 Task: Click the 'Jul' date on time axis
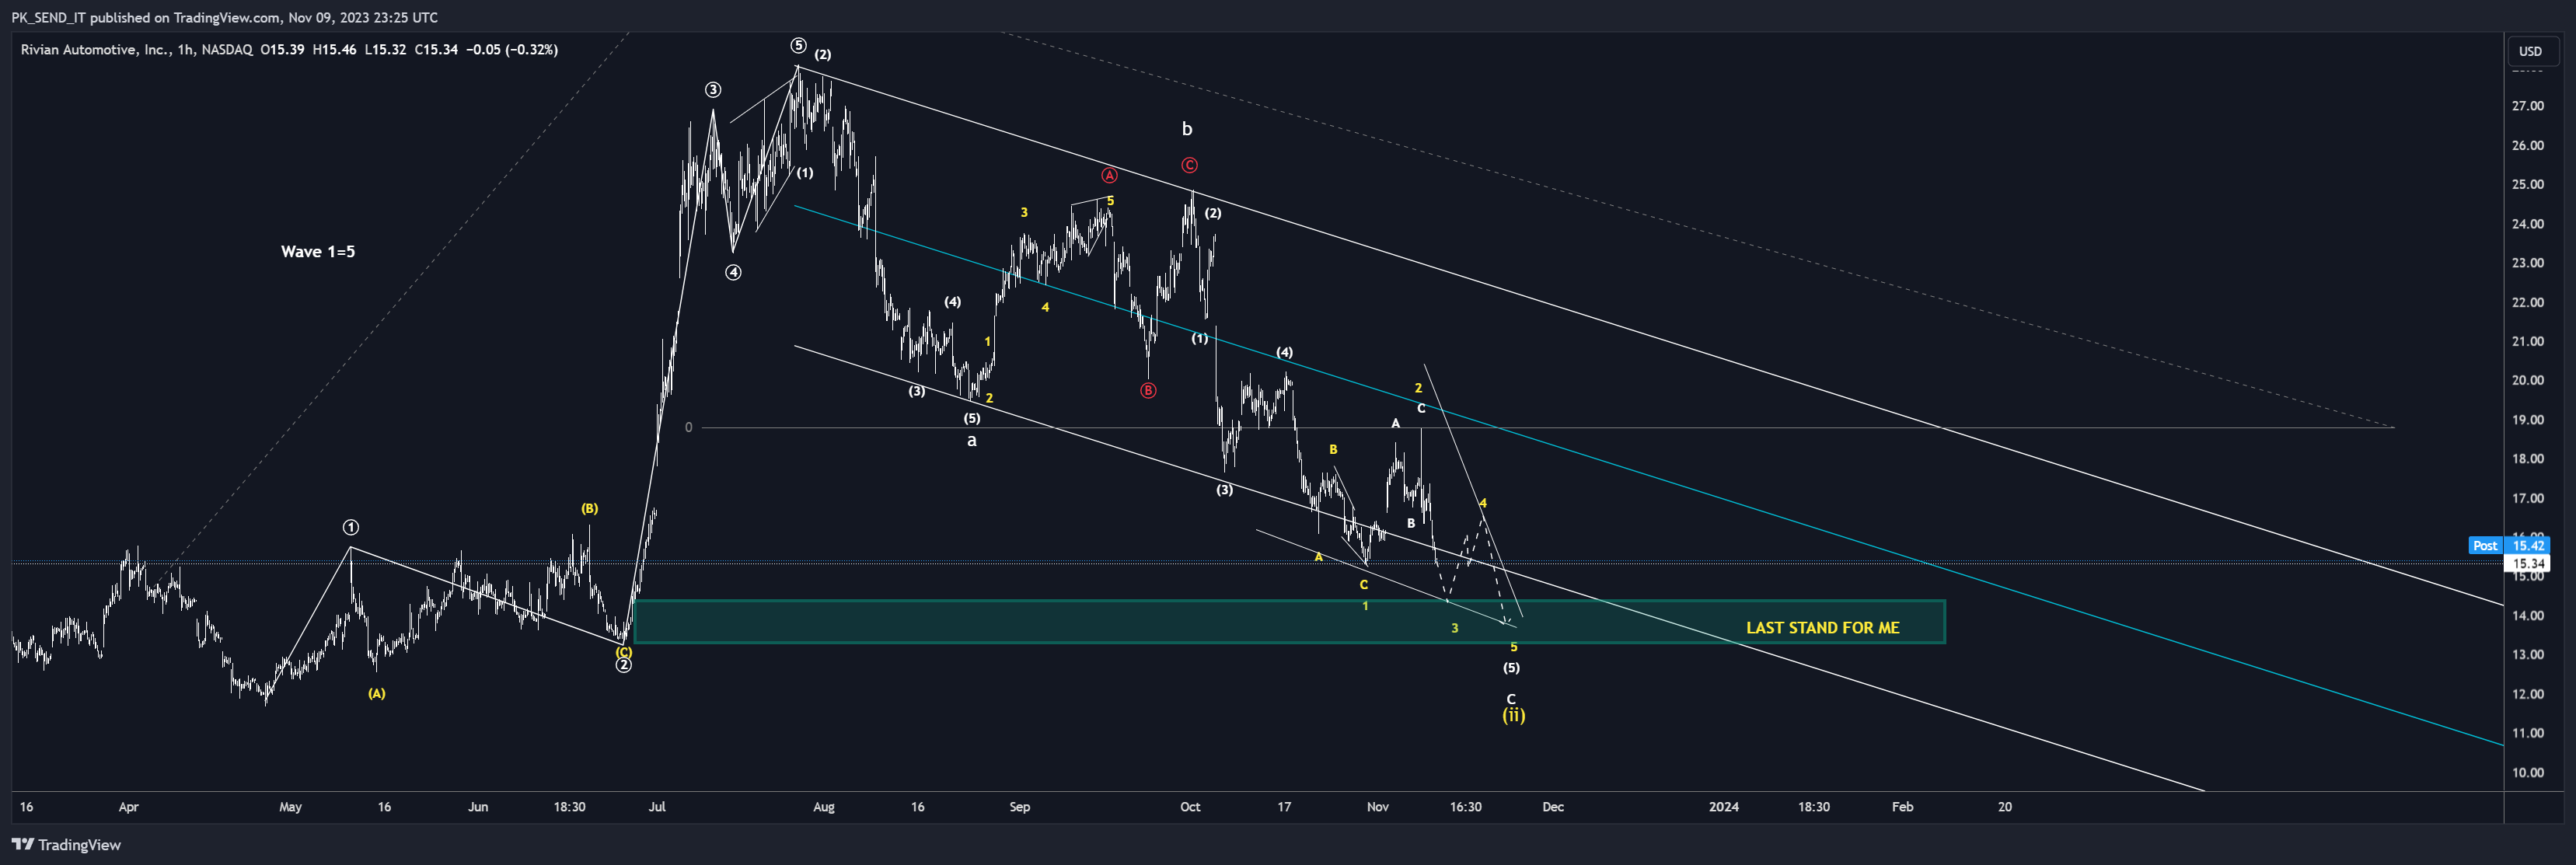point(657,807)
